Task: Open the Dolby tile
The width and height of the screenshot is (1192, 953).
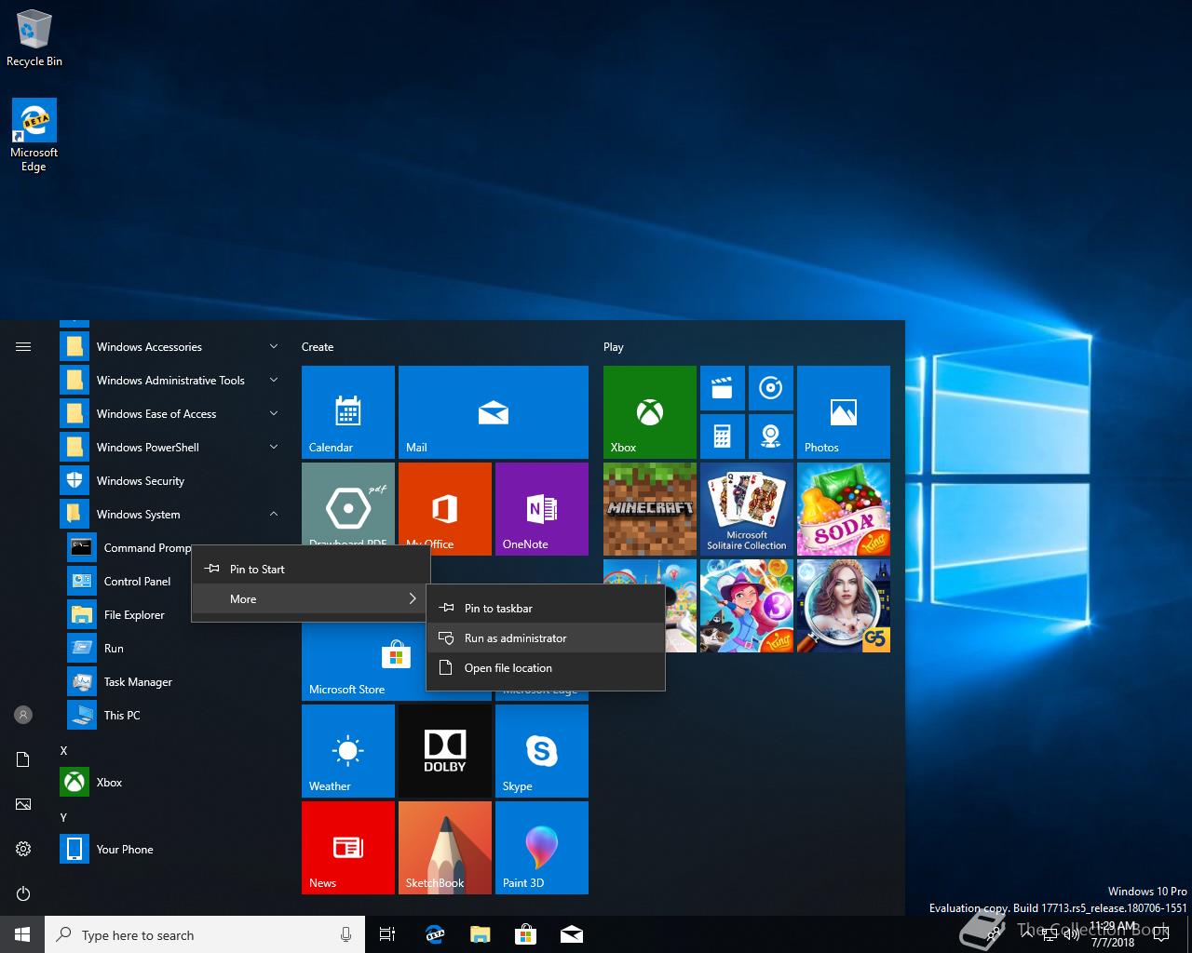Action: point(445,751)
